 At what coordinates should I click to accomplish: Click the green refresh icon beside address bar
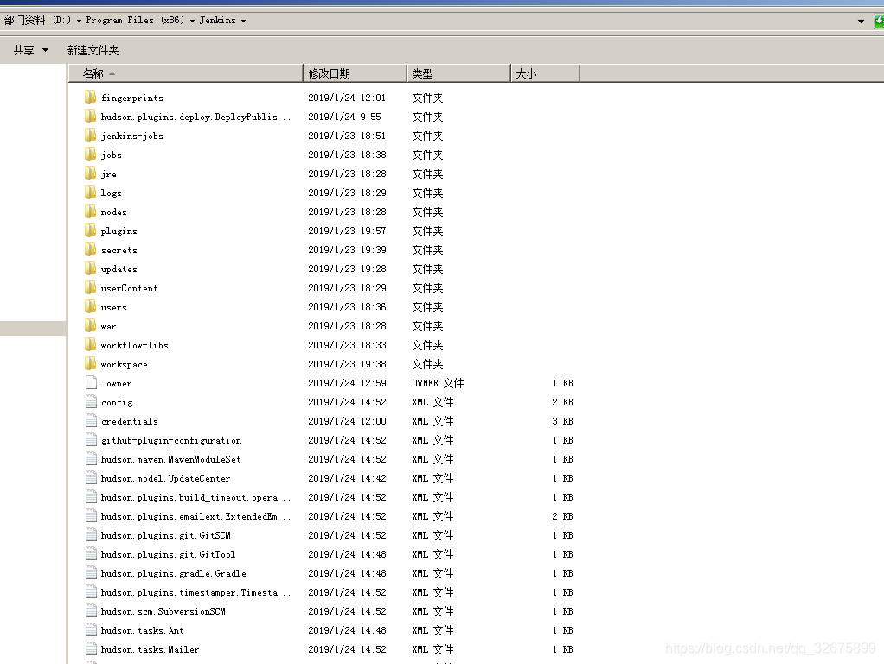point(879,22)
